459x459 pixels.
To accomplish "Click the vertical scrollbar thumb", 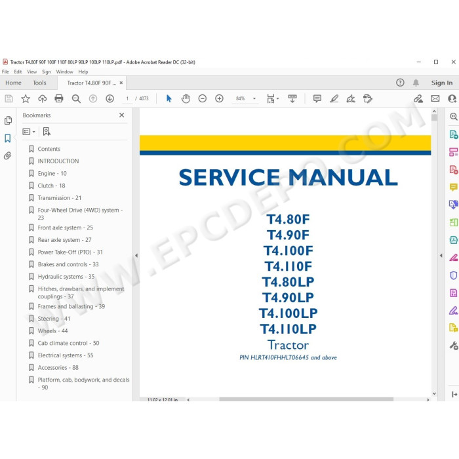I will [x=434, y=117].
